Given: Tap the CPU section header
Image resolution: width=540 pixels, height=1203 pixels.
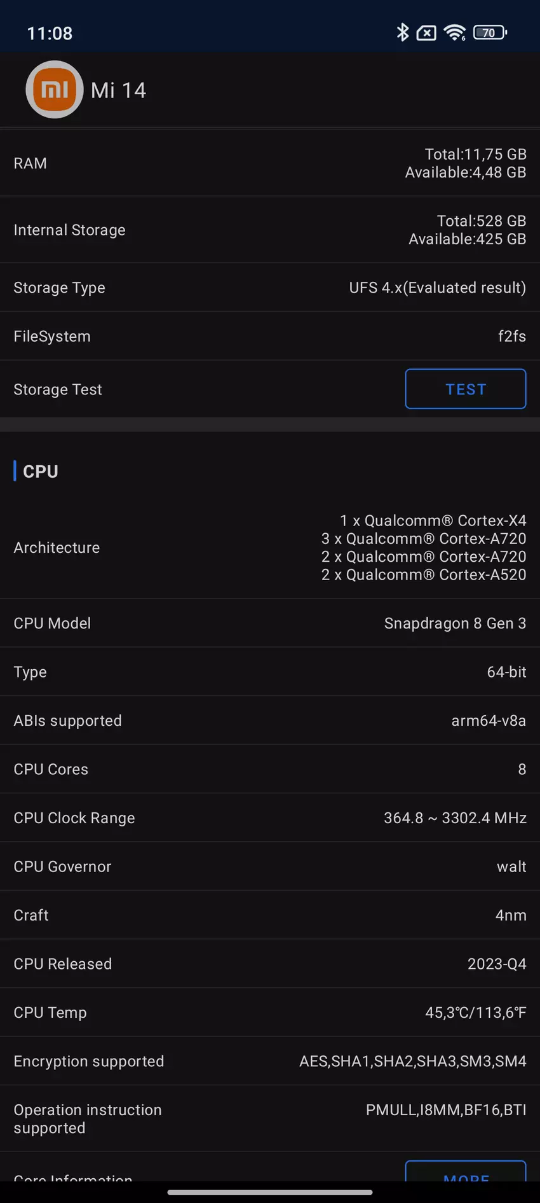Looking at the screenshot, I should (x=41, y=471).
